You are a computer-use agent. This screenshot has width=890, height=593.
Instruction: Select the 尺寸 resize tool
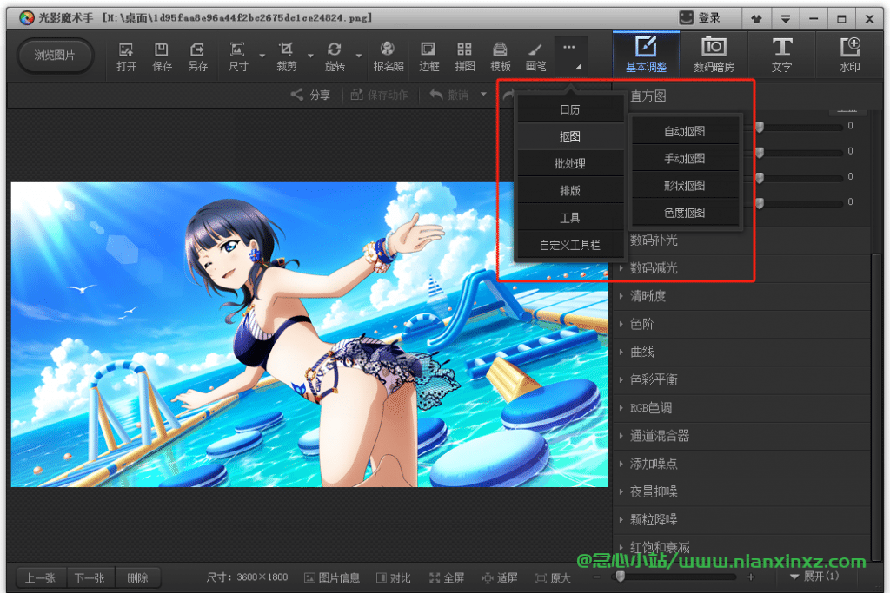[238, 56]
